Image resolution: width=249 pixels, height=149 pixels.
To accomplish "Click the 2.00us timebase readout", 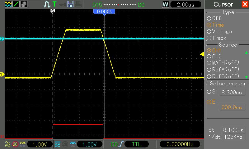I will coord(186,5).
